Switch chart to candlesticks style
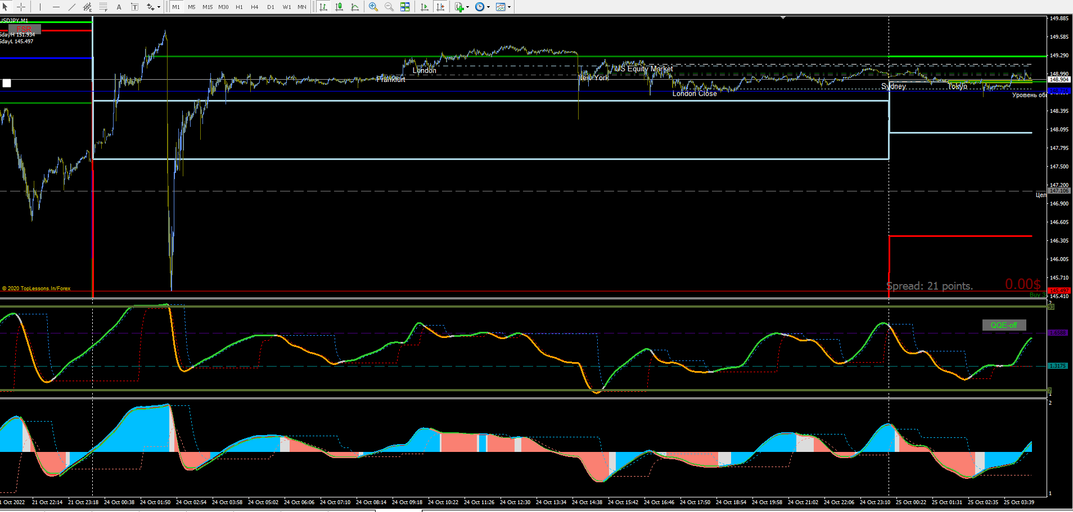Image resolution: width=1073 pixels, height=512 pixels. coord(339,7)
